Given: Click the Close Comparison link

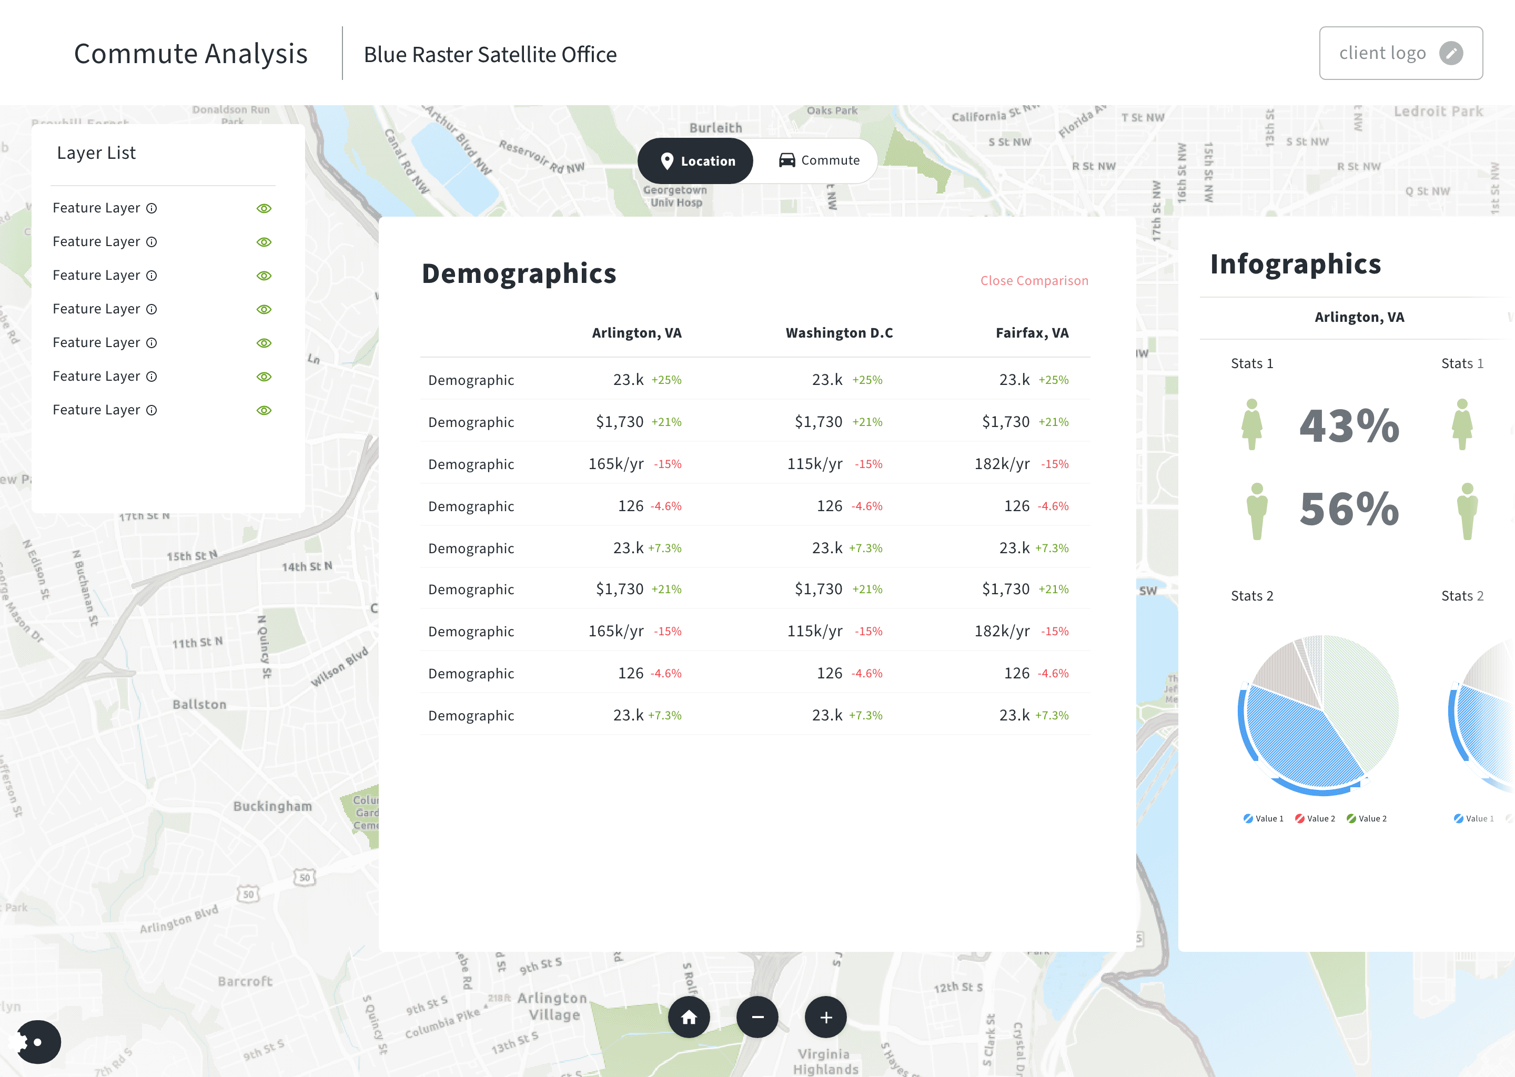Looking at the screenshot, I should 1034,280.
